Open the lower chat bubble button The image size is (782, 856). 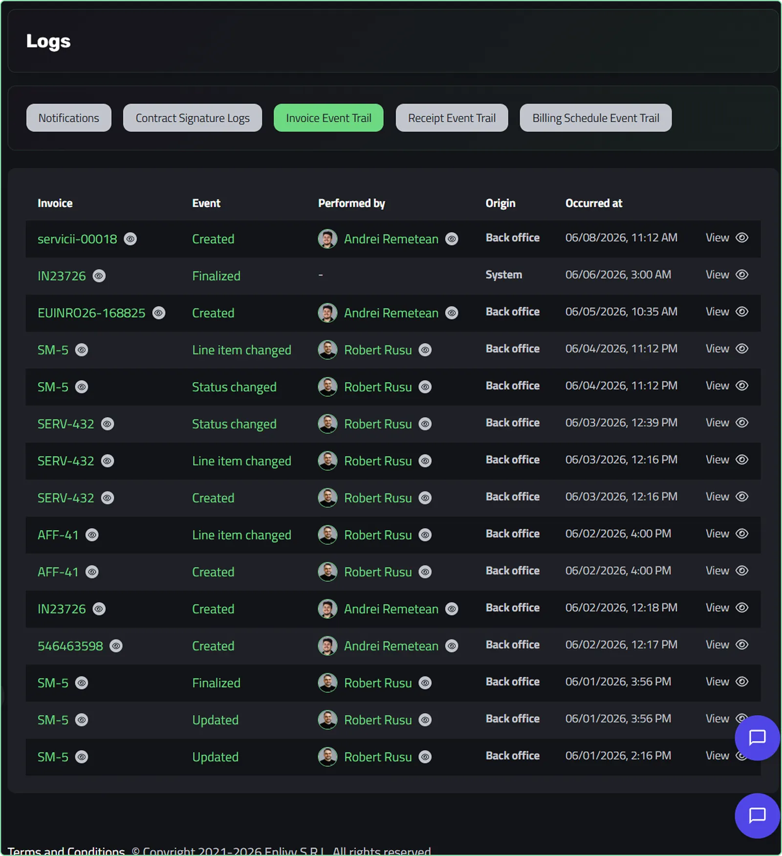tap(757, 815)
